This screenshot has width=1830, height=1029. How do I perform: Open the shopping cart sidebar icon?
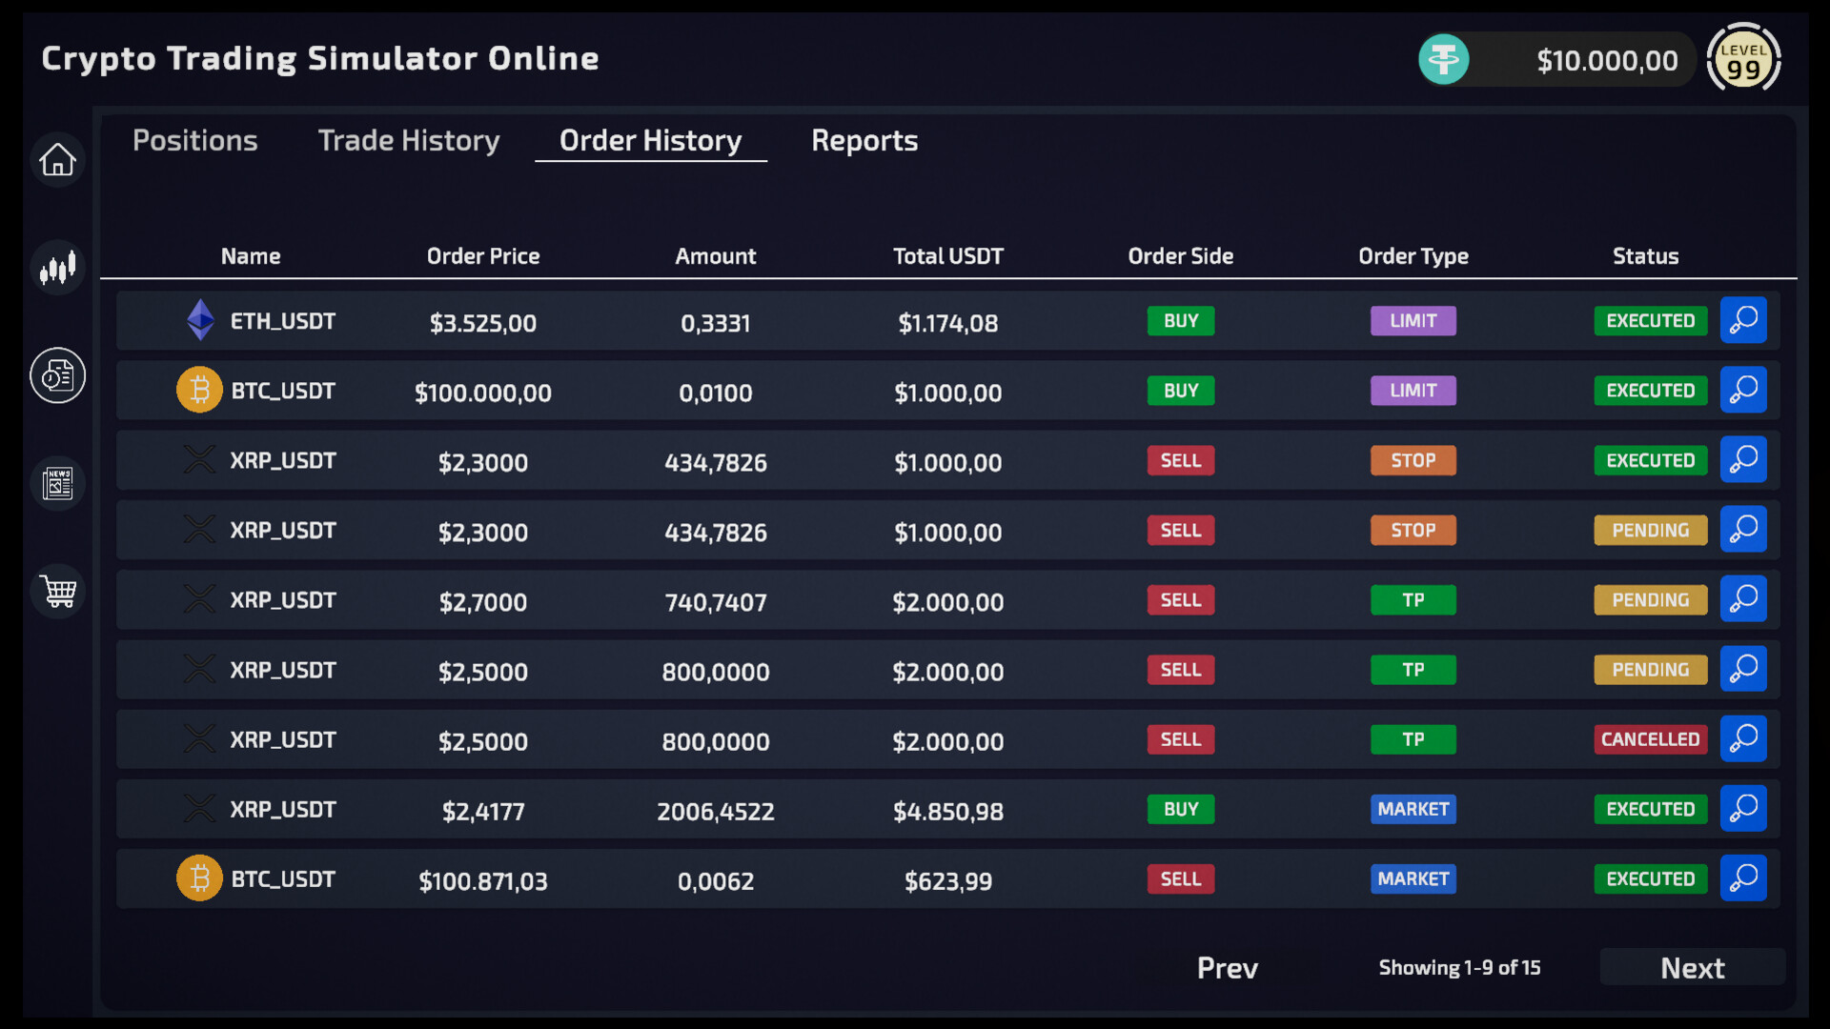tap(57, 591)
